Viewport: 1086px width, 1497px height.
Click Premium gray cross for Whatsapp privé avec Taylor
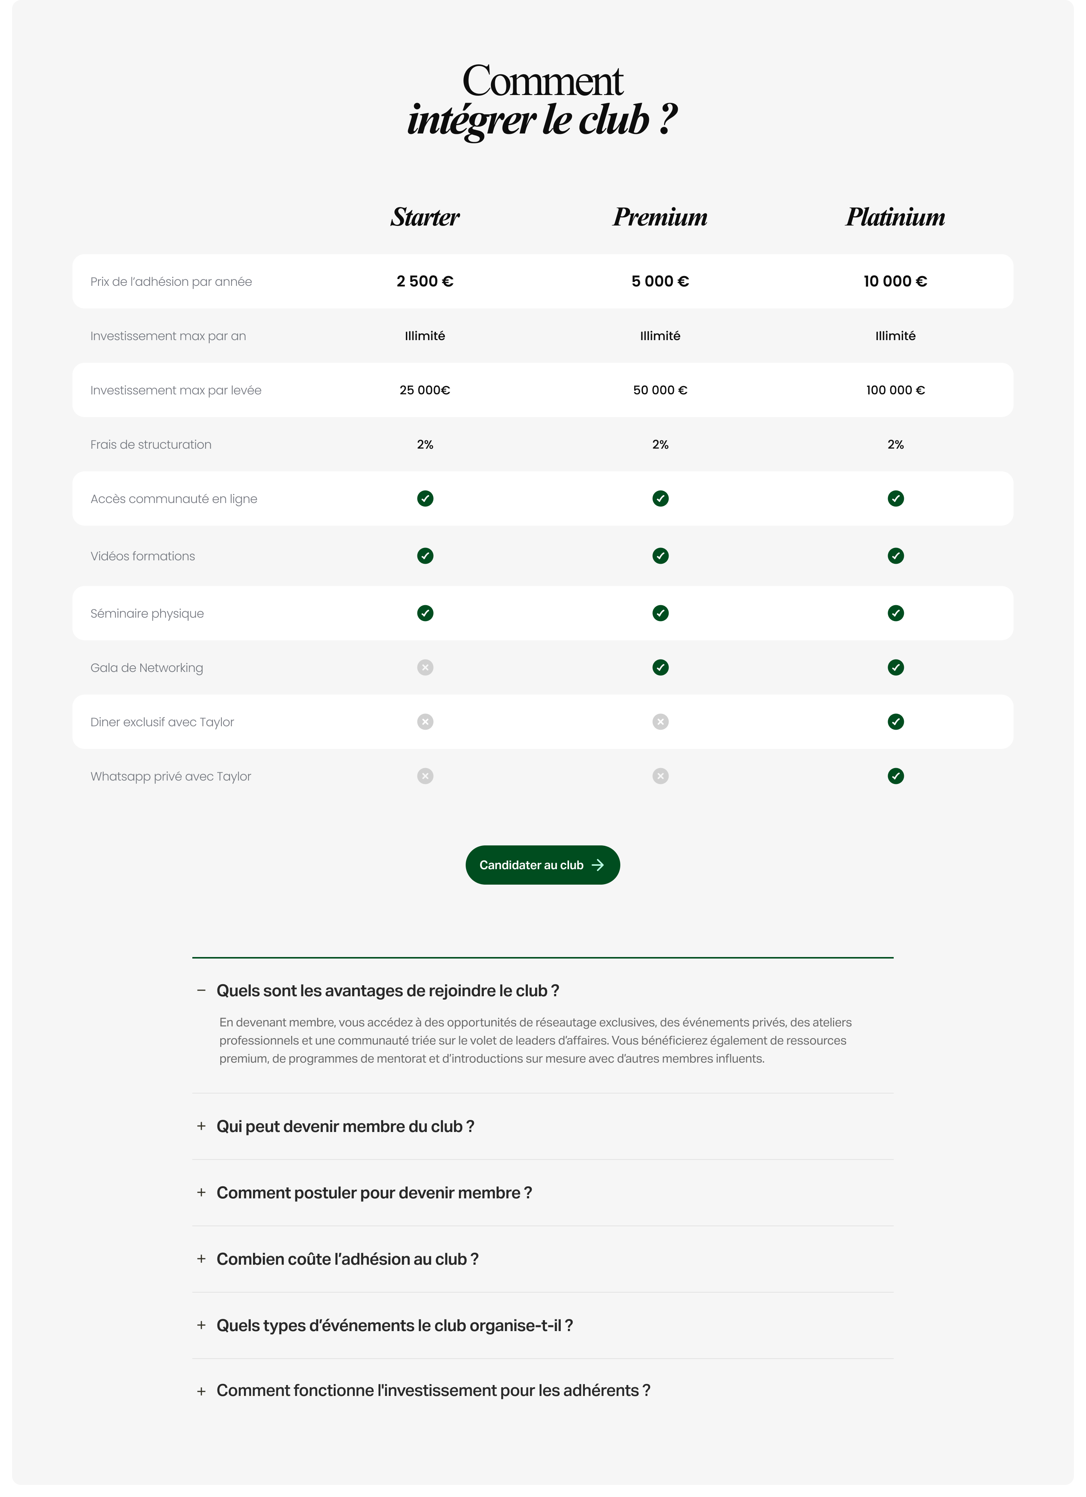(x=660, y=776)
